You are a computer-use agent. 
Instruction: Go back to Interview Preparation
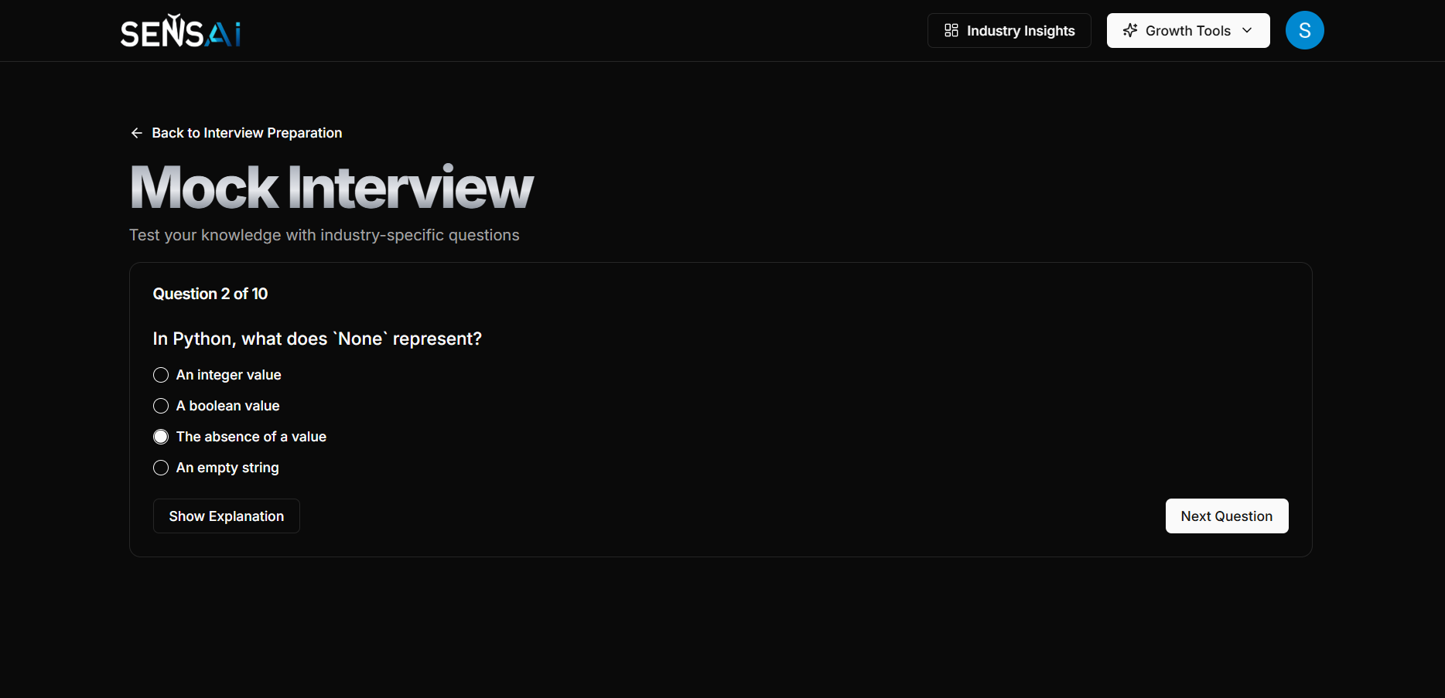[247, 133]
